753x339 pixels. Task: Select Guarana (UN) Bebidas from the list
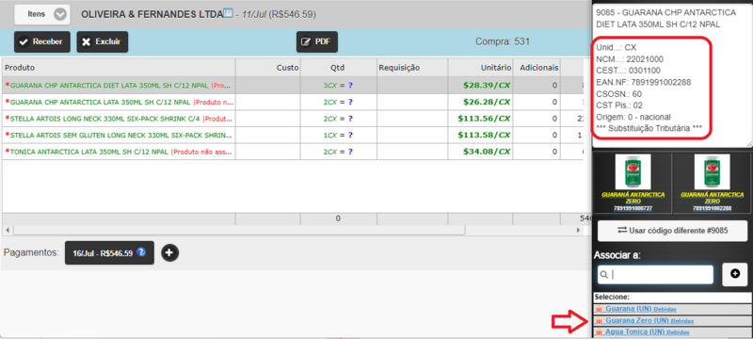click(x=673, y=309)
